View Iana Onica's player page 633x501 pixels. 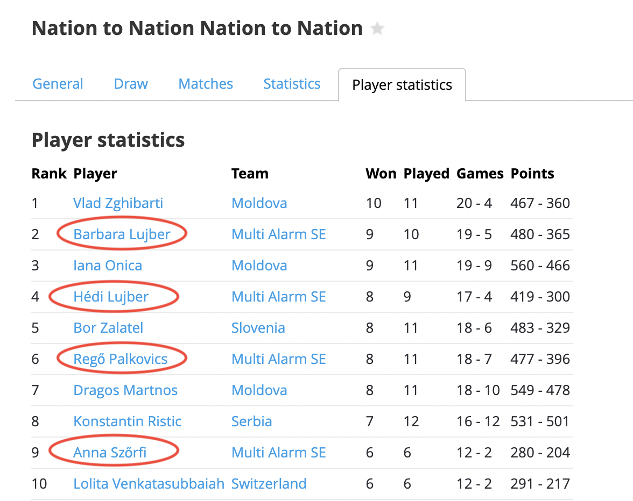[x=108, y=266]
